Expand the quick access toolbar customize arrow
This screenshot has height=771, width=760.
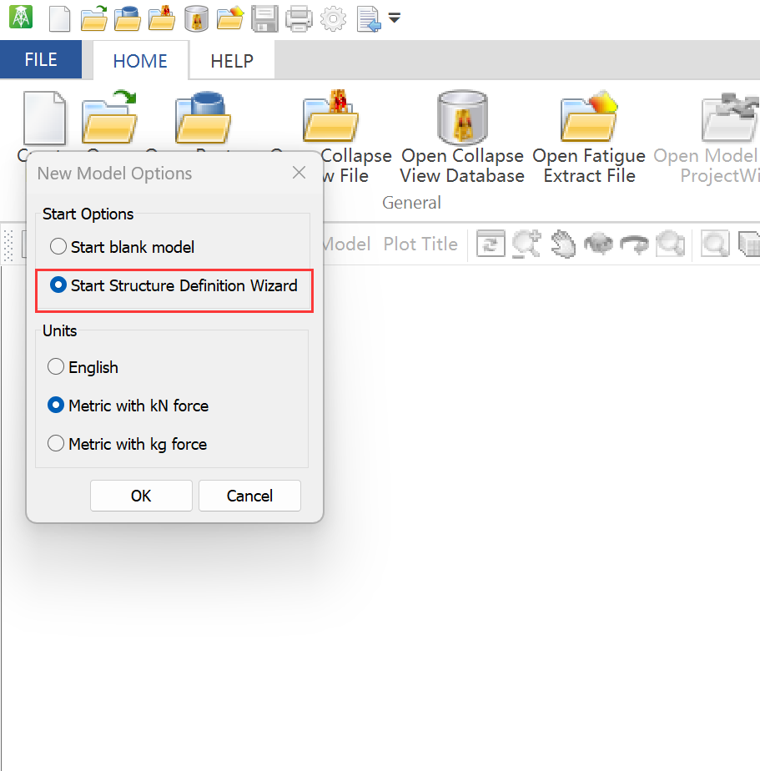(x=395, y=18)
